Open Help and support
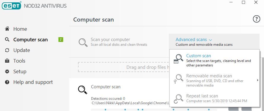264x111 pixels. 33,82
